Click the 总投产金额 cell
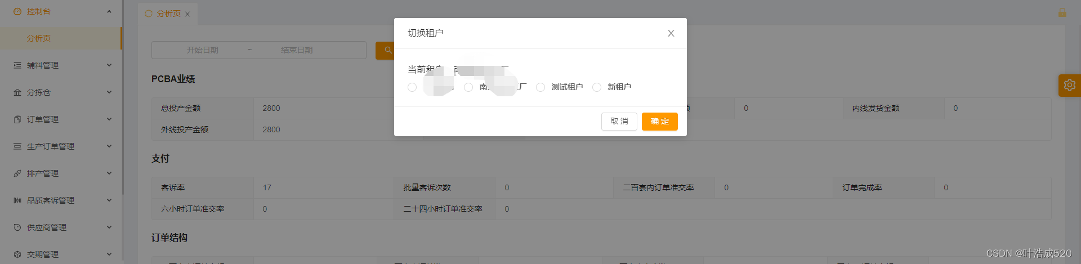This screenshot has width=1081, height=264. pos(203,108)
